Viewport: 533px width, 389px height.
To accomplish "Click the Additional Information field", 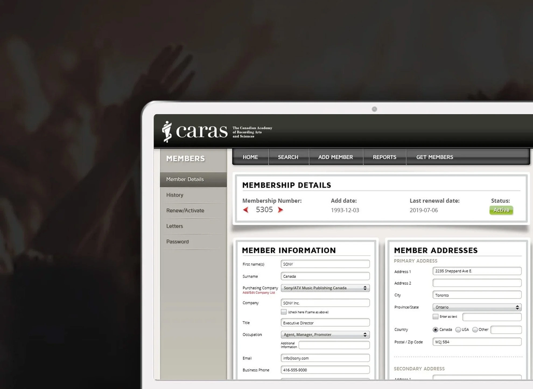I will pyautogui.click(x=334, y=345).
